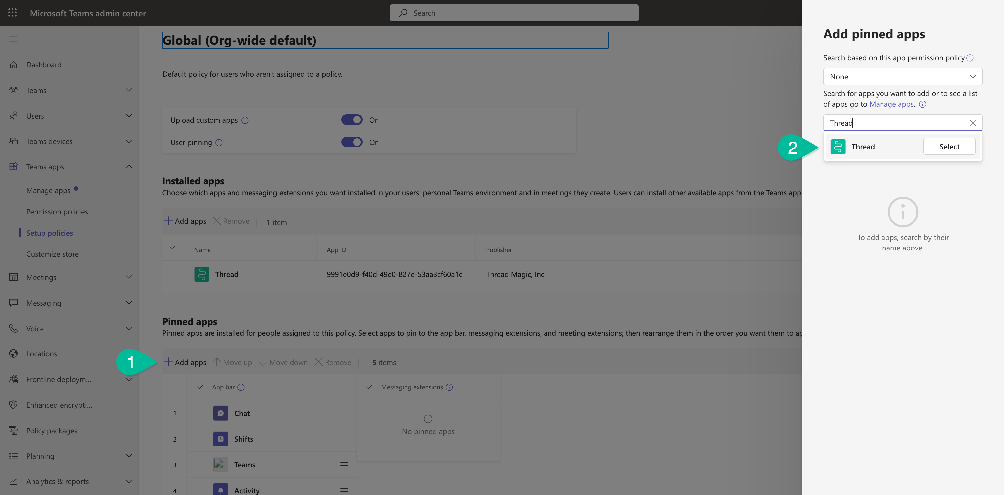This screenshot has width=1008, height=495.
Task: Expand the Planning section chevron
Action: click(x=129, y=456)
